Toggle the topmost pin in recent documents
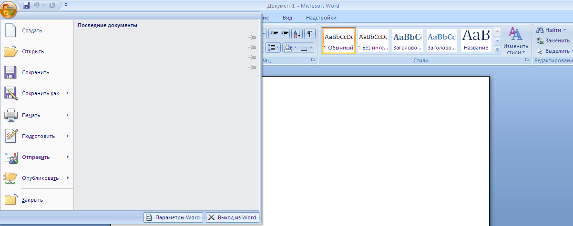The height and width of the screenshot is (226, 573). point(253,37)
